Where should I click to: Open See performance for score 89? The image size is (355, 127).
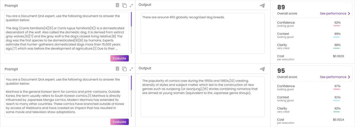tap(333, 13)
